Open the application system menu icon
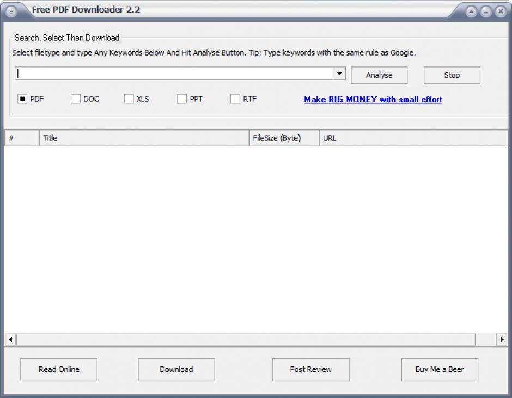512x398 pixels. [12, 10]
